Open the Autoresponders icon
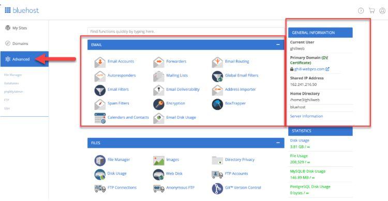388x201 pixels. (x=100, y=76)
